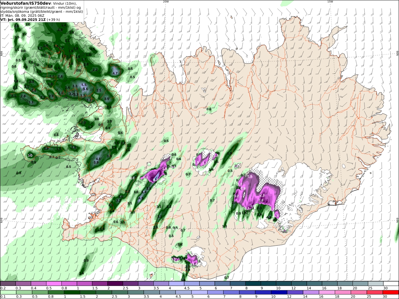Pick the darkest purple 2 swatch in the upper legend
This screenshot has height=299, width=399.
click(115, 283)
